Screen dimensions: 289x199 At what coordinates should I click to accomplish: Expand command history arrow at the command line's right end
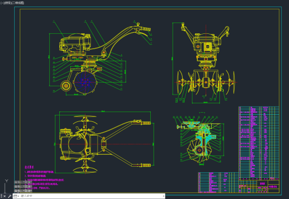point(163,196)
